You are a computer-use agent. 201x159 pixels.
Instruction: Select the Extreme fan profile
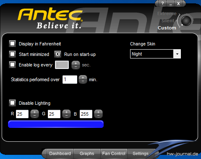pos(167,13)
